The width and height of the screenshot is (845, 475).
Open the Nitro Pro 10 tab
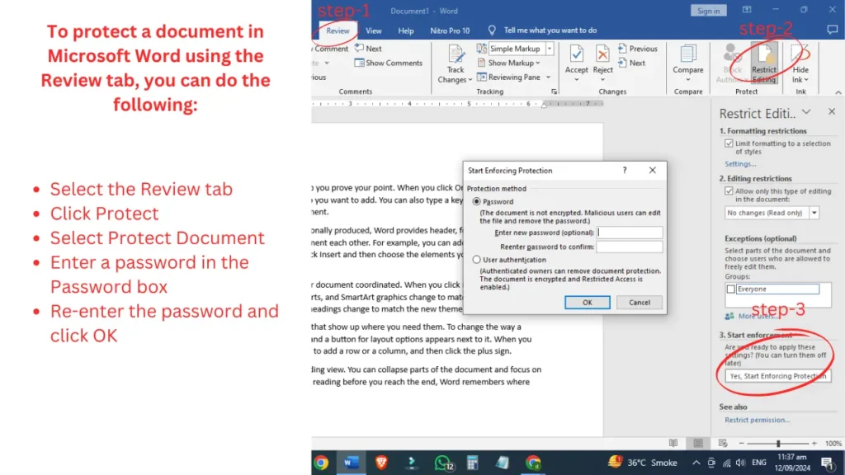[450, 31]
